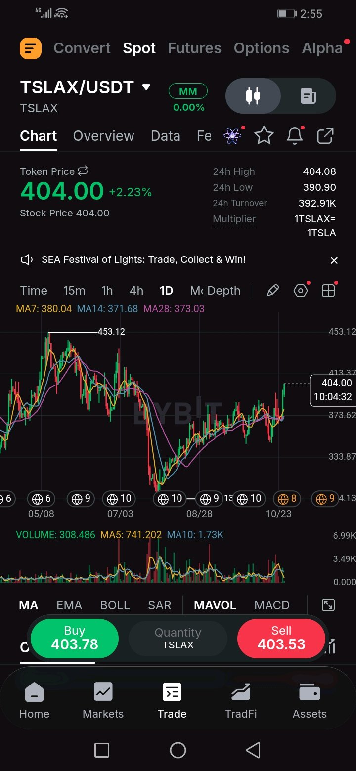Switch to Futures tab
Screen dimensions: 356x771
click(x=195, y=48)
